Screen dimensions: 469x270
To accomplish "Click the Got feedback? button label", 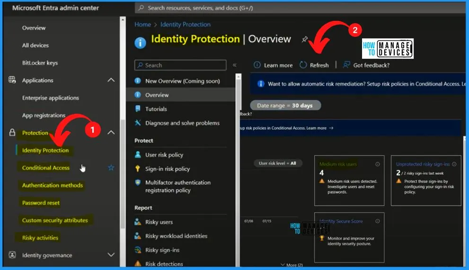I will [371, 65].
